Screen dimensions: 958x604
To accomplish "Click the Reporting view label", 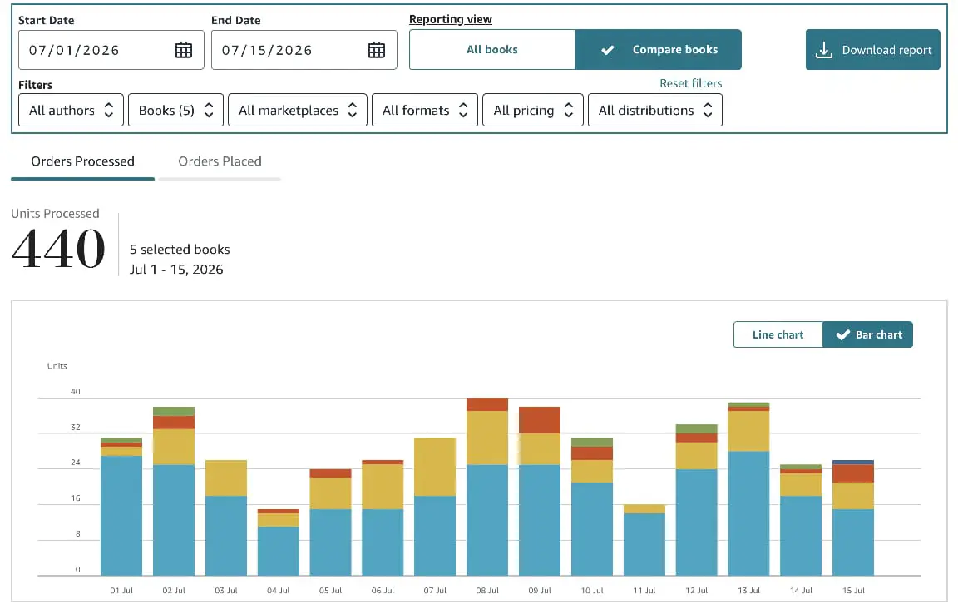I will (450, 20).
